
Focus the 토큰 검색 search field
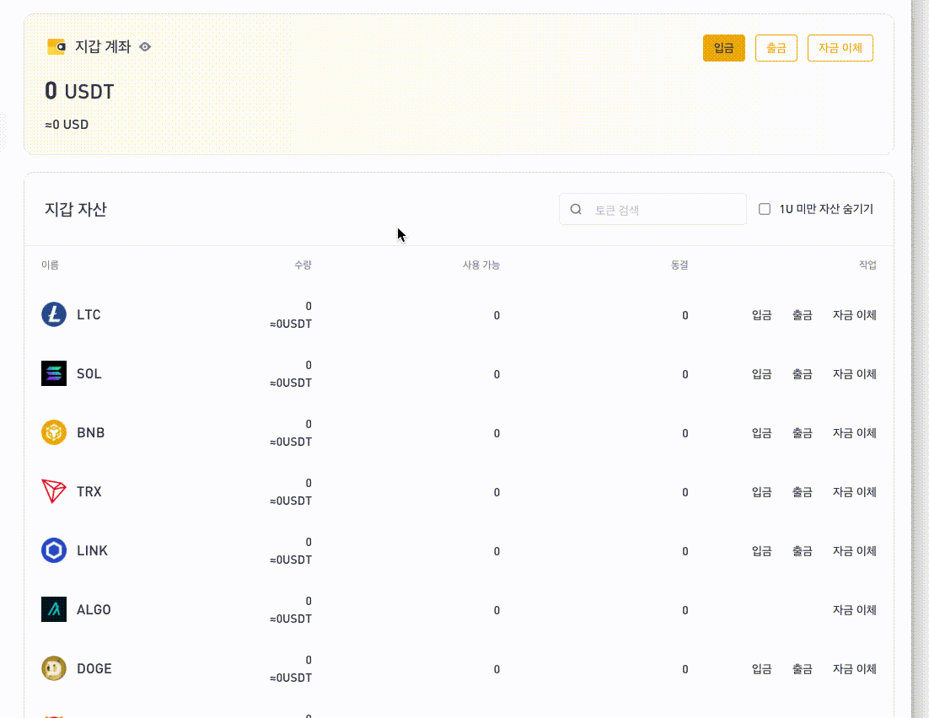(652, 209)
